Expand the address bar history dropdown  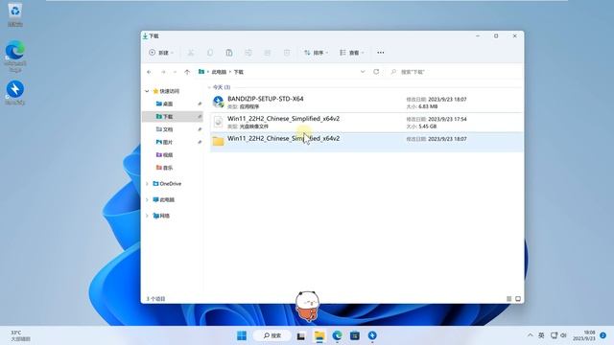pos(363,72)
